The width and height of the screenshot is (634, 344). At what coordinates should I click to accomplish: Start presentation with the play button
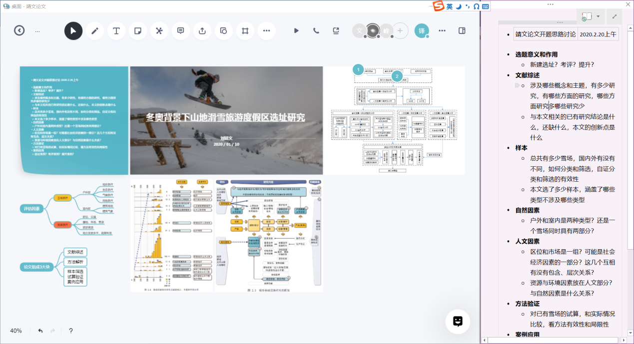(296, 31)
